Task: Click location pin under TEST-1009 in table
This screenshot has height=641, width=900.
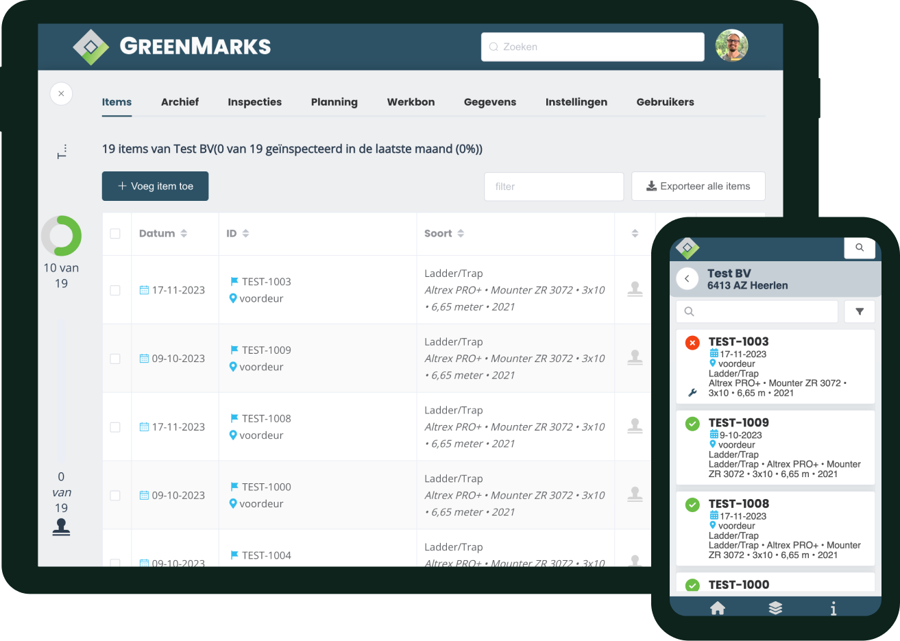Action: [233, 367]
